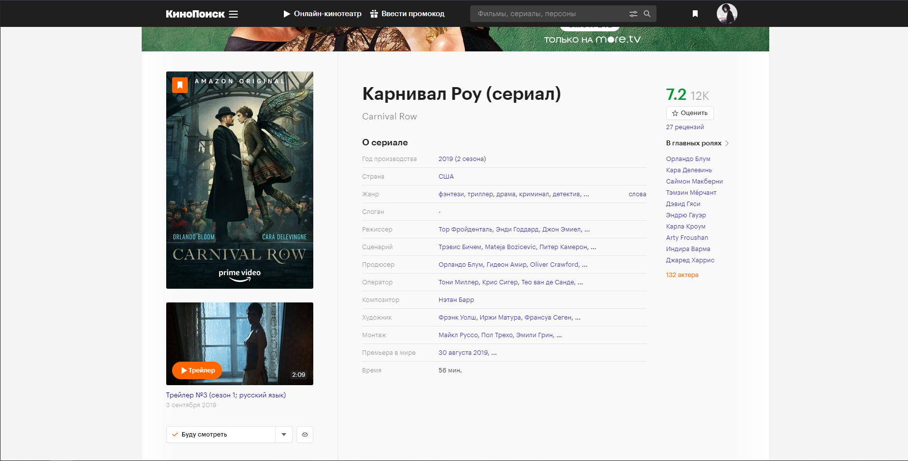Open Карла Кроум actor link

[685, 227]
